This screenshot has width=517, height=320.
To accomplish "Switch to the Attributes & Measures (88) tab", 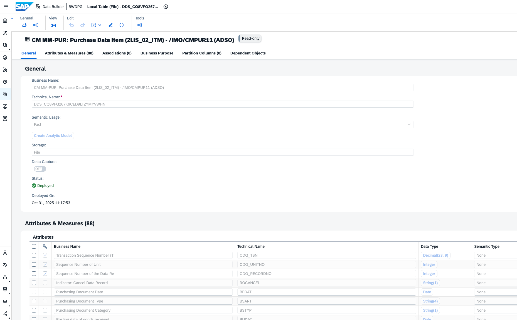I will (x=69, y=53).
